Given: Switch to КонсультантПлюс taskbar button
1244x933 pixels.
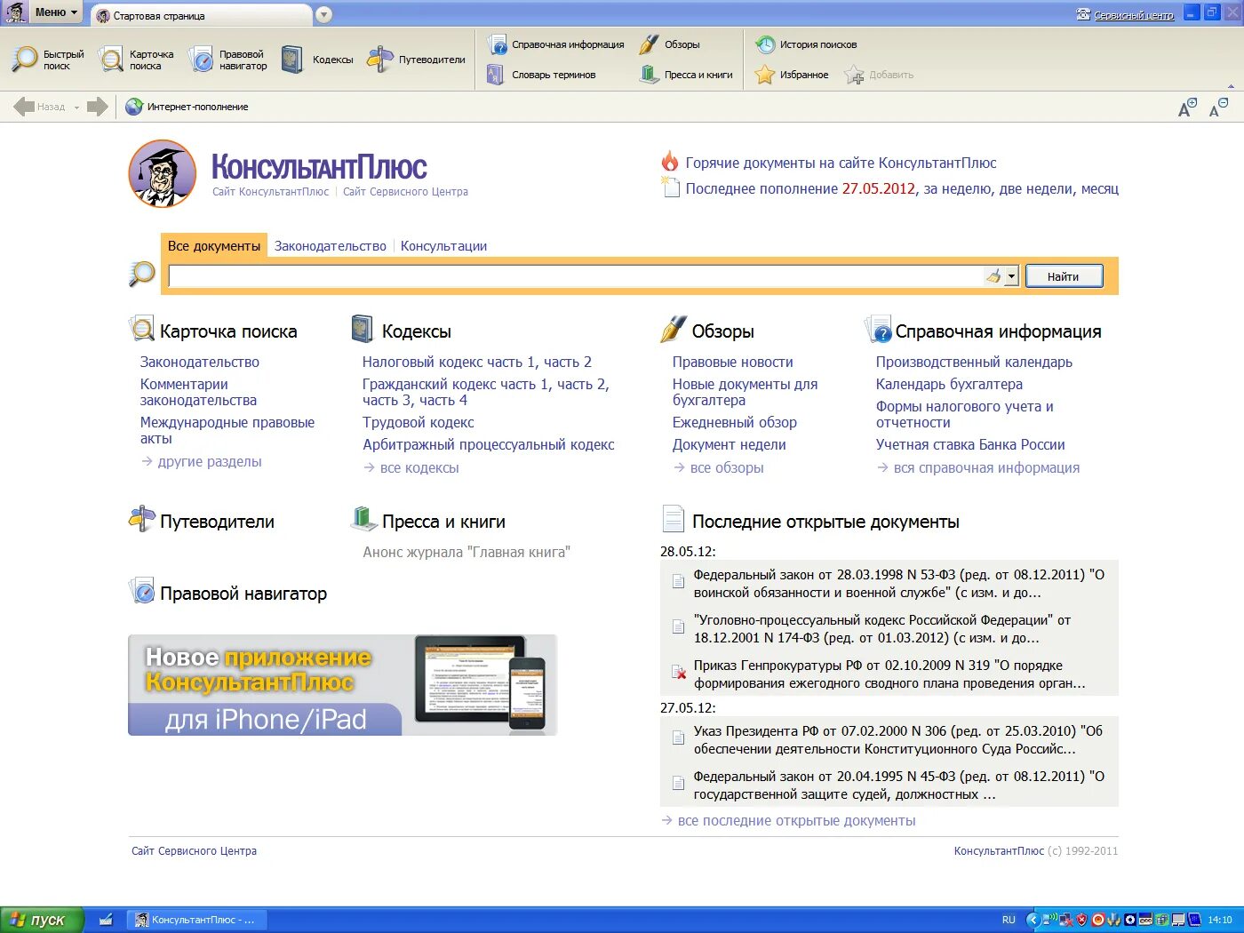Looking at the screenshot, I should click(x=196, y=920).
